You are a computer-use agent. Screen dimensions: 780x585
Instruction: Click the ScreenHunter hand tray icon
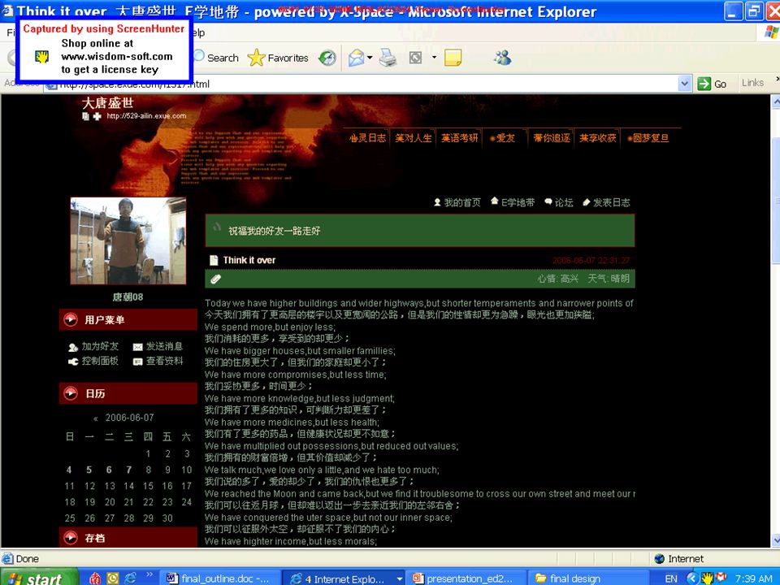707,578
